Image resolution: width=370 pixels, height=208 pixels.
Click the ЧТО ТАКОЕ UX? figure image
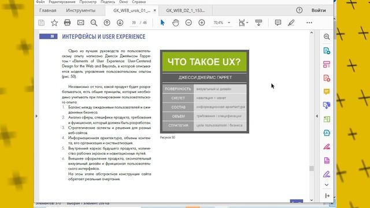[x=204, y=91]
